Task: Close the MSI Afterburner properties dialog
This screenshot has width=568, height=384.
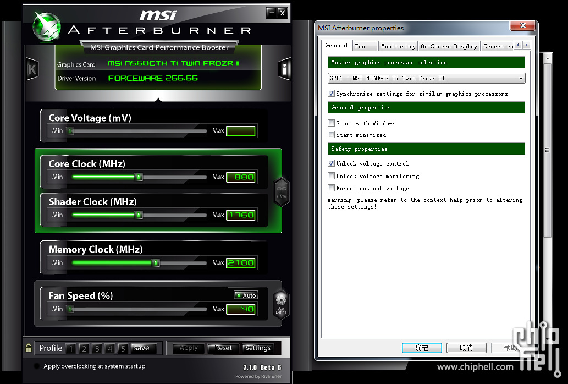Action: pos(522,25)
